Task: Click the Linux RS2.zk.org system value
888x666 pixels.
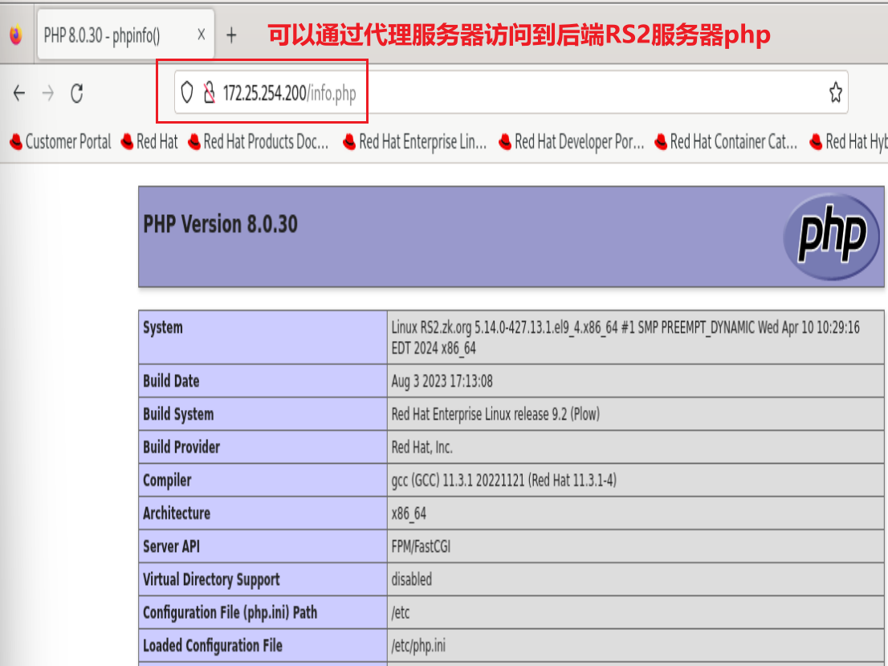Action: [x=625, y=337]
